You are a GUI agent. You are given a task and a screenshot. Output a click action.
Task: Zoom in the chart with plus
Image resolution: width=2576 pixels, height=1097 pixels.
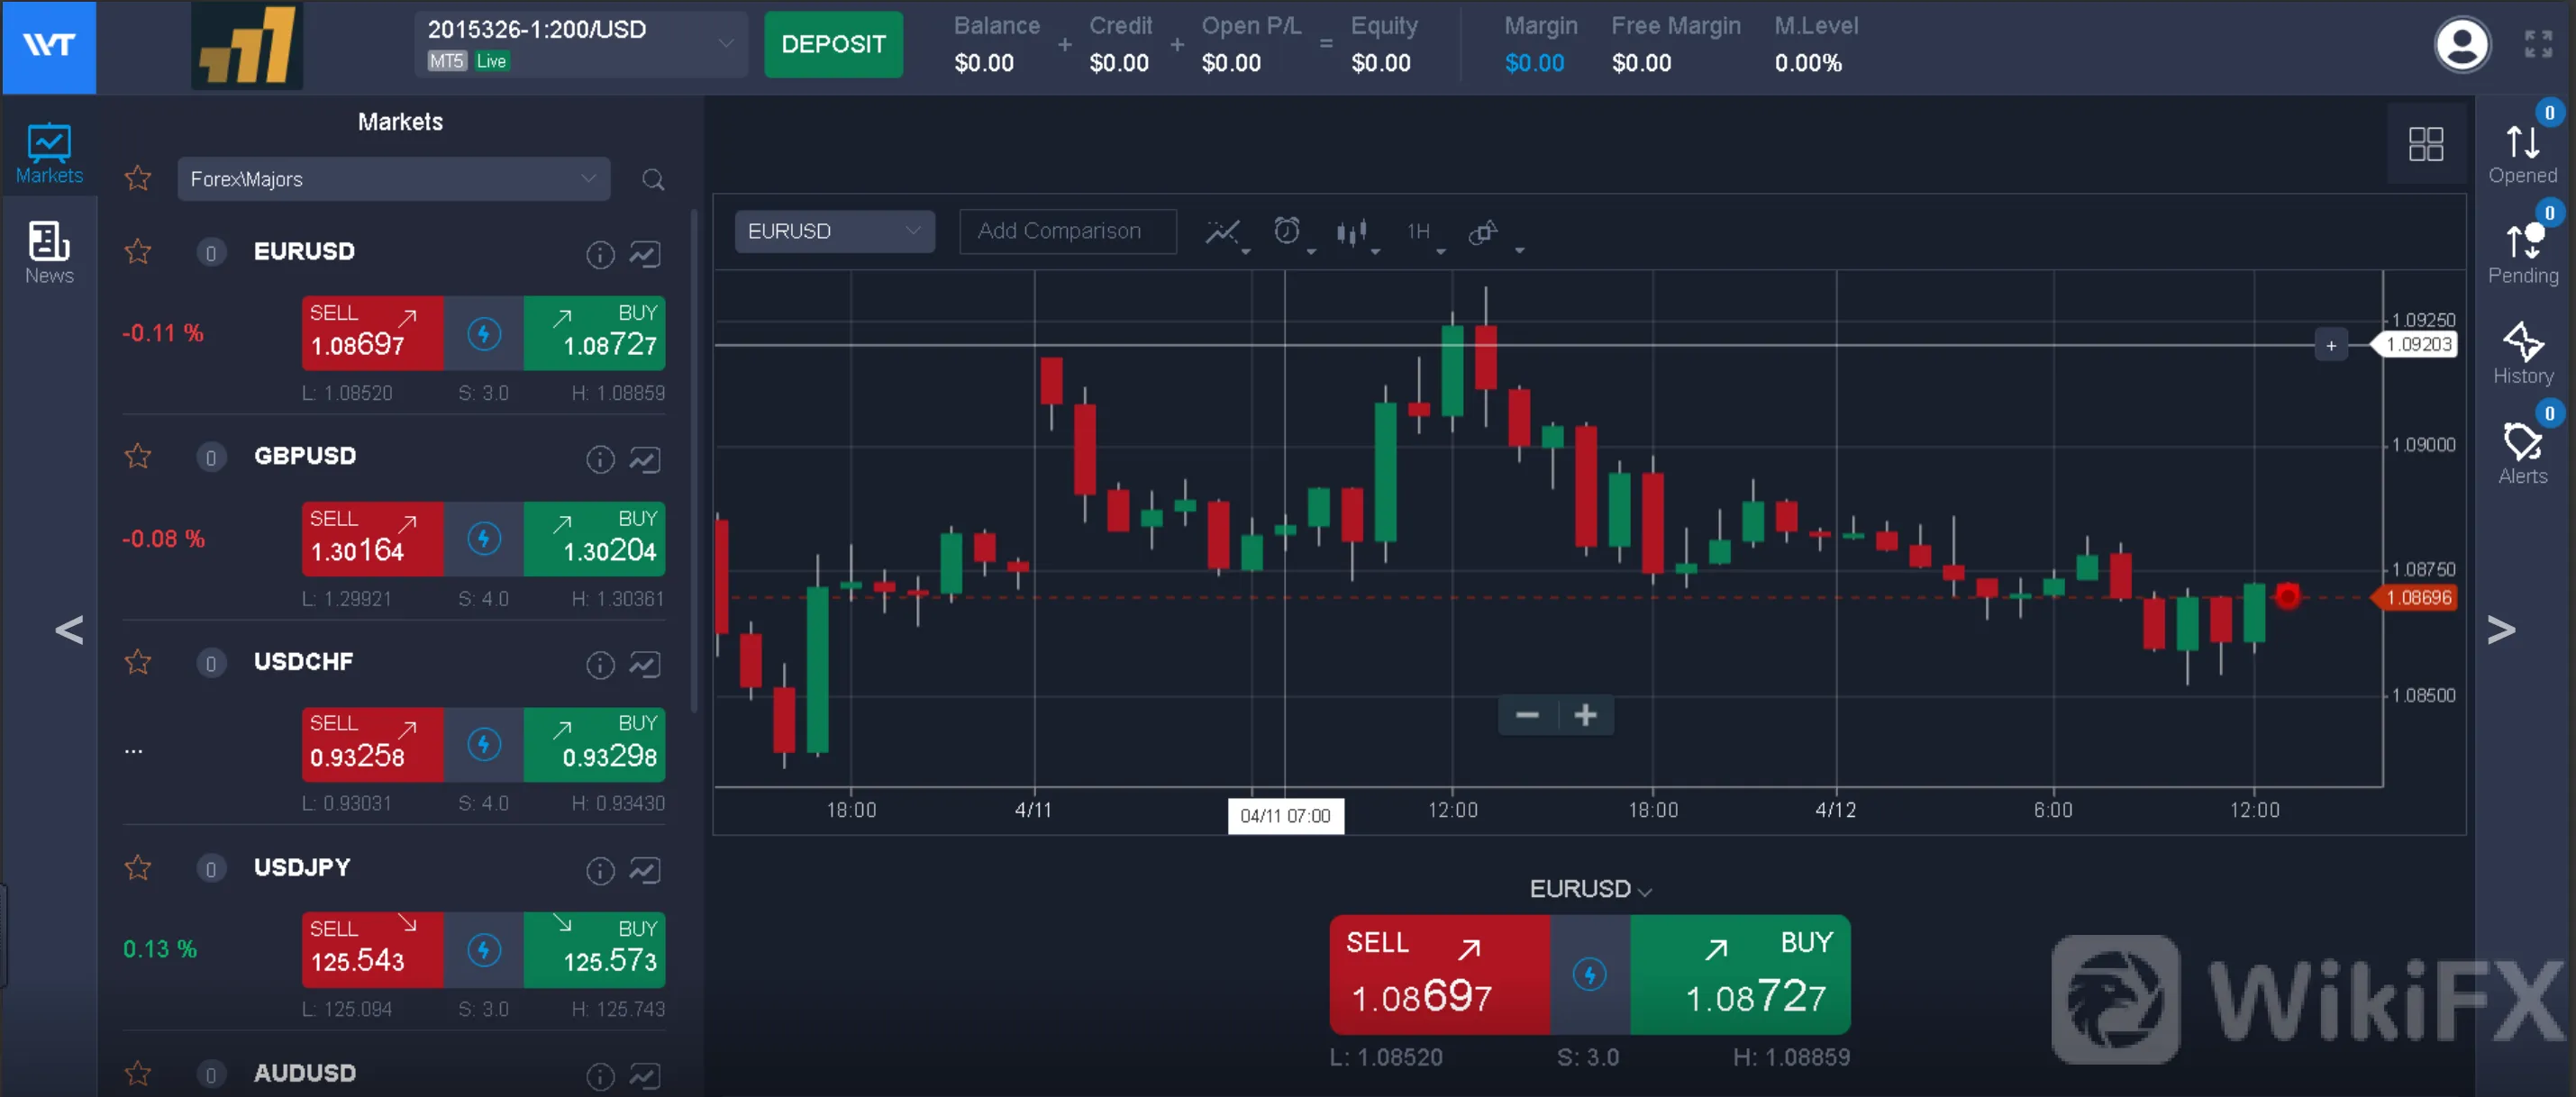pyautogui.click(x=1585, y=715)
